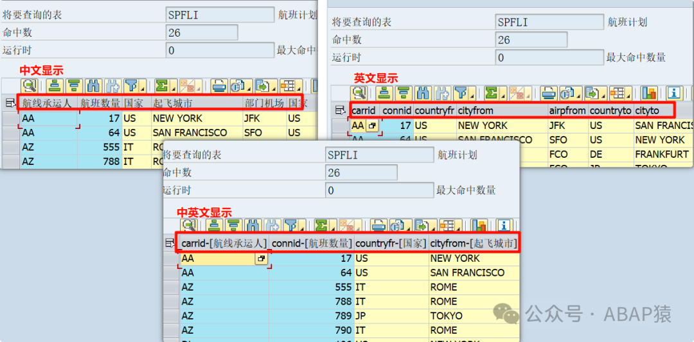Open Change Layout icon in Chinese-header window
This screenshot has height=342, width=694.
[288, 86]
